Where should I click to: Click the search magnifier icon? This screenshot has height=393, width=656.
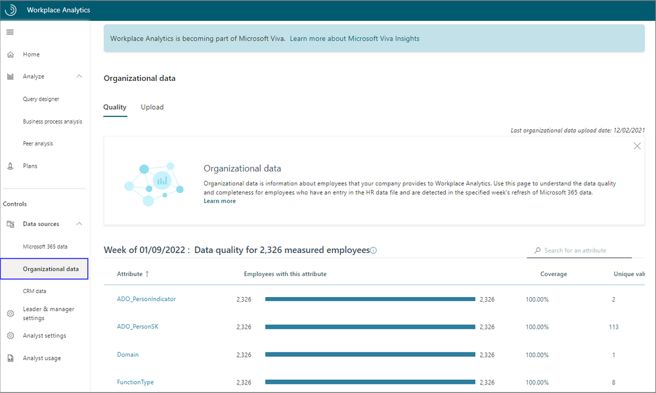click(537, 250)
